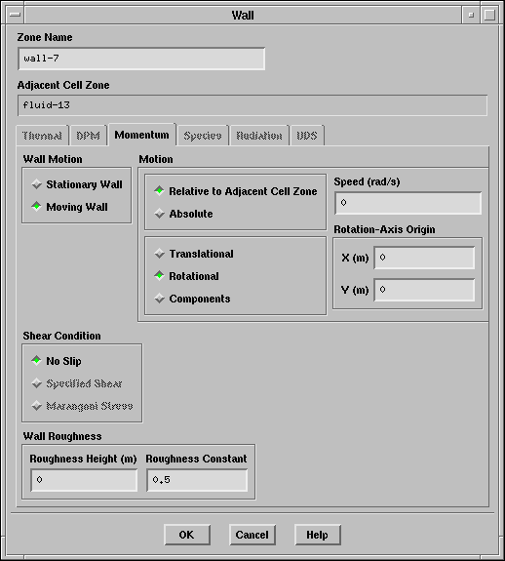This screenshot has height=561, width=505.
Task: Select Specified Shear option
Action: tap(77, 383)
